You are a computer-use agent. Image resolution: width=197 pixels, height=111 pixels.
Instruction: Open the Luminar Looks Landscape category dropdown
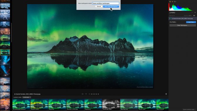pos(26,97)
